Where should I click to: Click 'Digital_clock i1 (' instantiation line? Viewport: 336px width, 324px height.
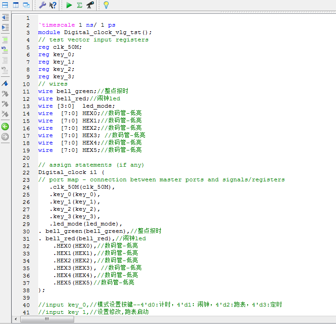(x=71, y=172)
